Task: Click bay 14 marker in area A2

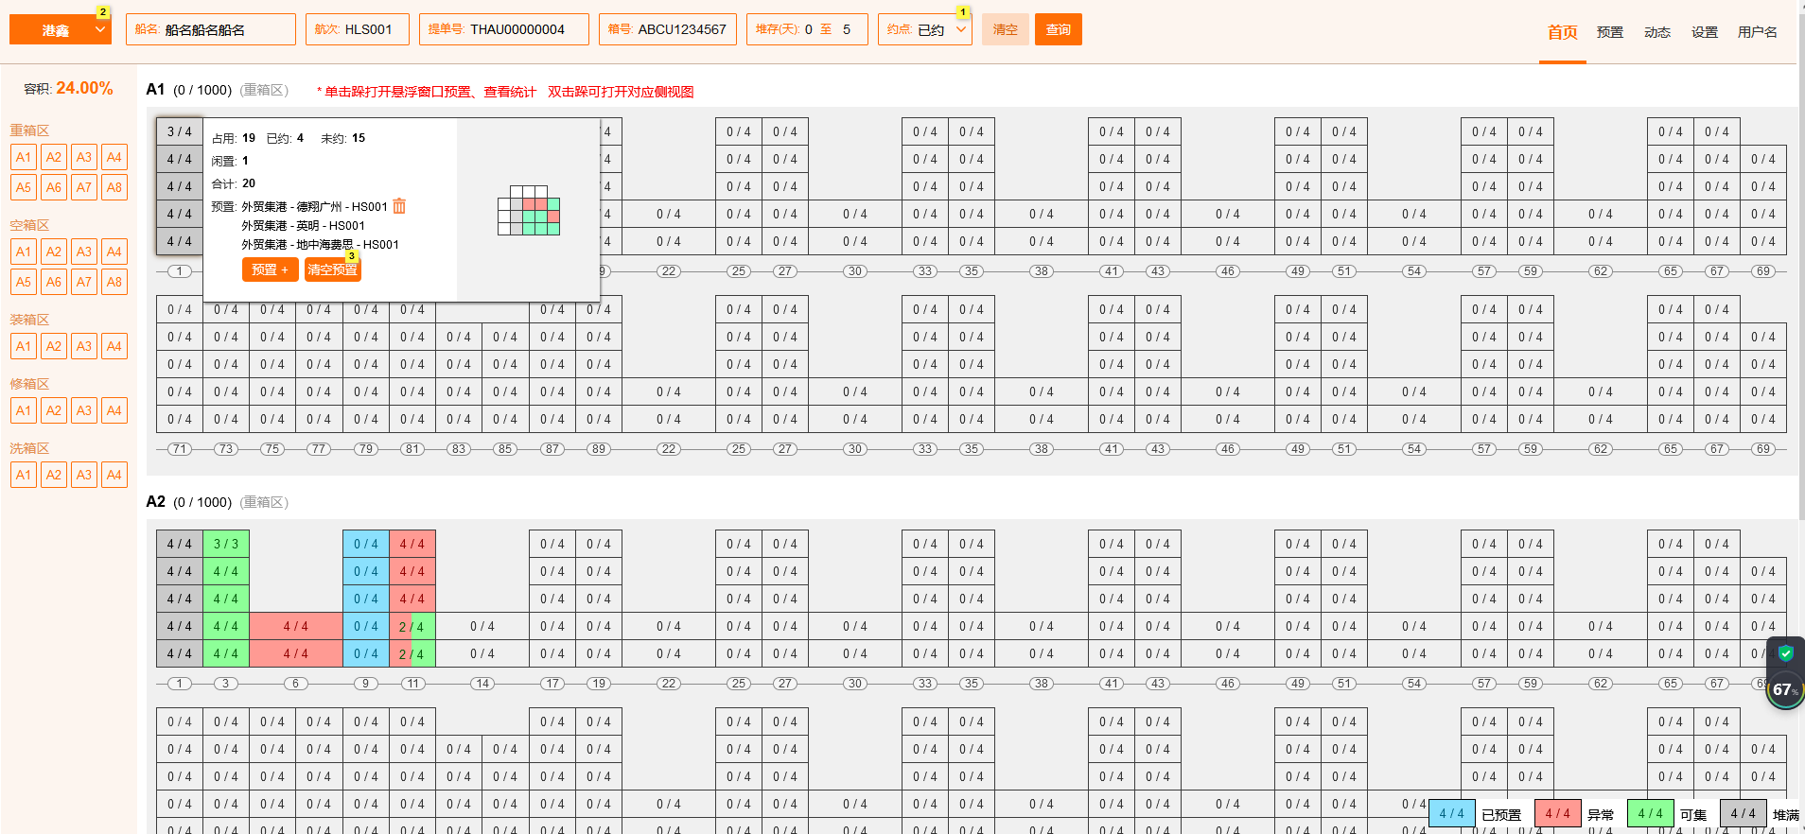Action: (x=482, y=684)
